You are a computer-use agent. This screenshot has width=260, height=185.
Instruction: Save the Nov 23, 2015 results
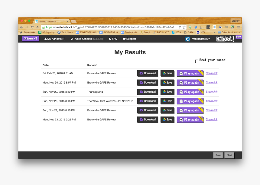point(167,120)
